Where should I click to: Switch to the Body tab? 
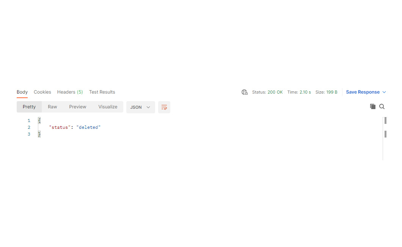[x=22, y=92]
